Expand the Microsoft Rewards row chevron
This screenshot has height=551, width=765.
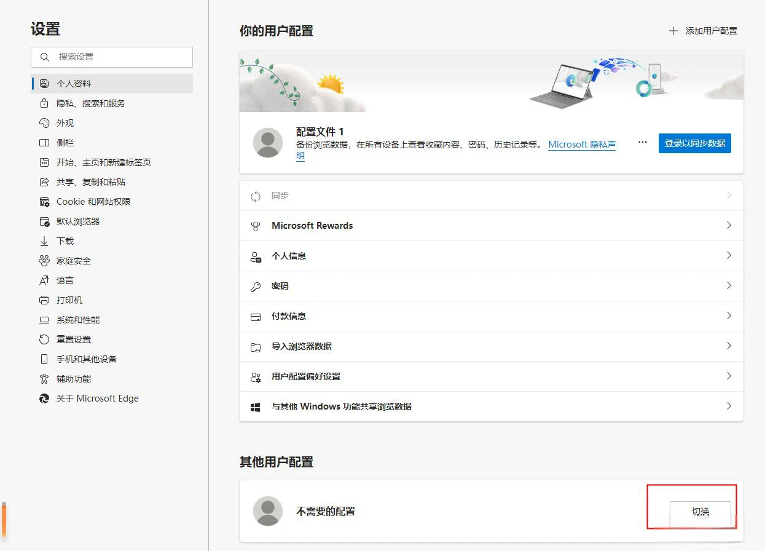(729, 225)
